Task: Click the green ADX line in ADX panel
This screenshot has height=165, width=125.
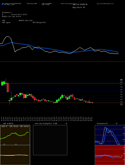Action: click(14, 135)
